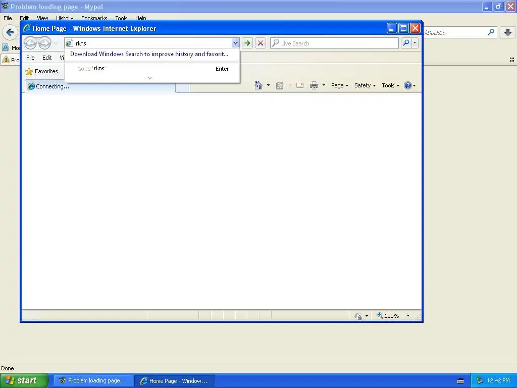Click the Mypal list all tabs icon

point(512,60)
